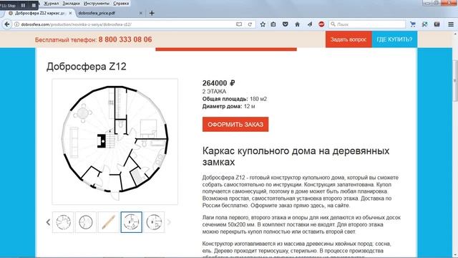Image resolution: width=458 pixels, height=258 pixels.
Task: Pause the screen recording
Action: [x=23, y=5]
